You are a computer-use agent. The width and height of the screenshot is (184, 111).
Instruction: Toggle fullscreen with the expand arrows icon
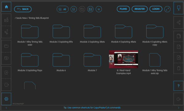[x=167, y=9]
